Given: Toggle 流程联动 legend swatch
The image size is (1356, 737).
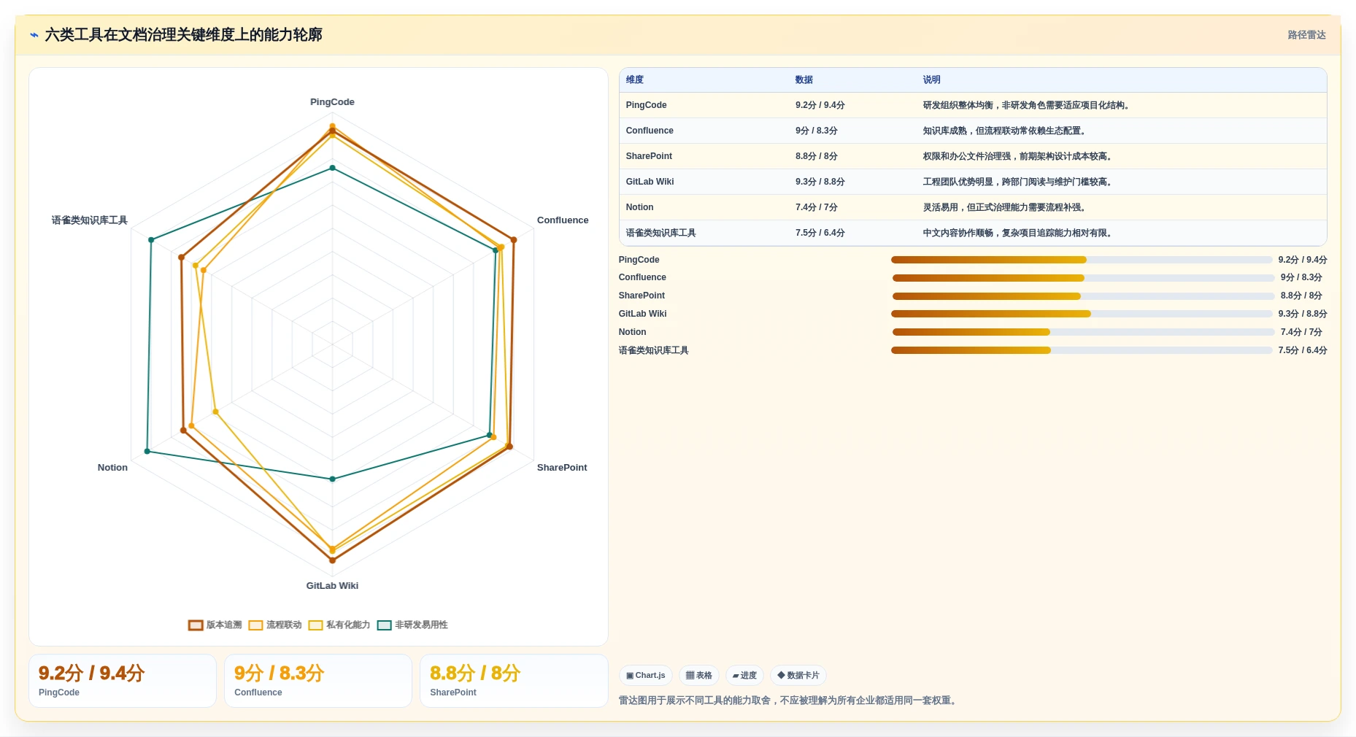Looking at the screenshot, I should (x=255, y=625).
